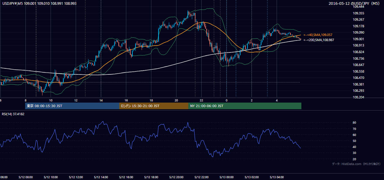Select the 5/12 10:00 time axis label
Viewport: 384px width, 180px height.
(x=51, y=177)
